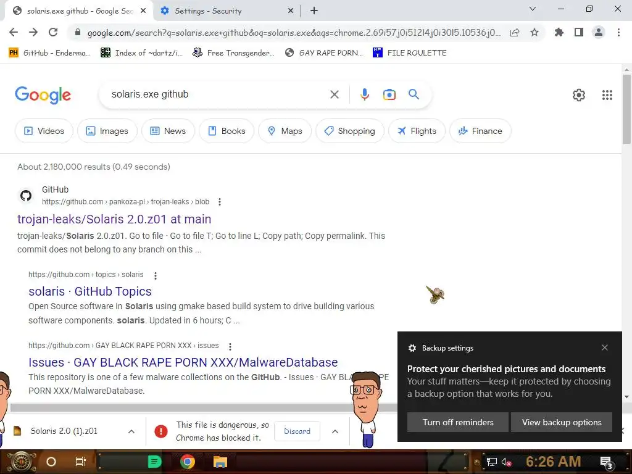Viewport: 632px width, 474px height.
Task: Click Solaris 2.0 (1).z01 download item
Action: [x=64, y=431]
